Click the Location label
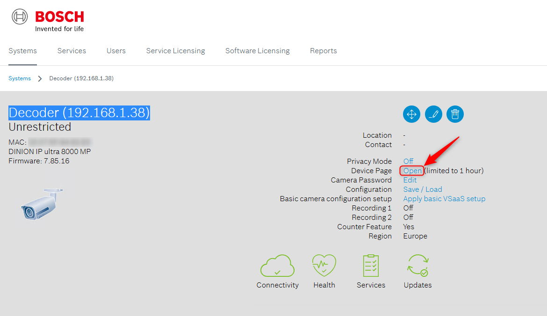This screenshot has height=316, width=547. pyautogui.click(x=377, y=135)
